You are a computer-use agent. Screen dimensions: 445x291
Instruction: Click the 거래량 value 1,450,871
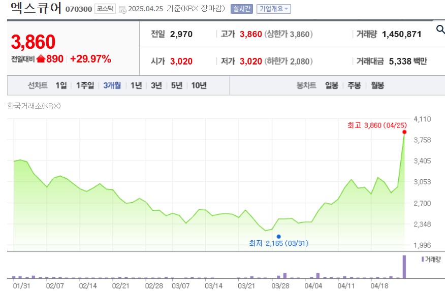[x=402, y=34]
